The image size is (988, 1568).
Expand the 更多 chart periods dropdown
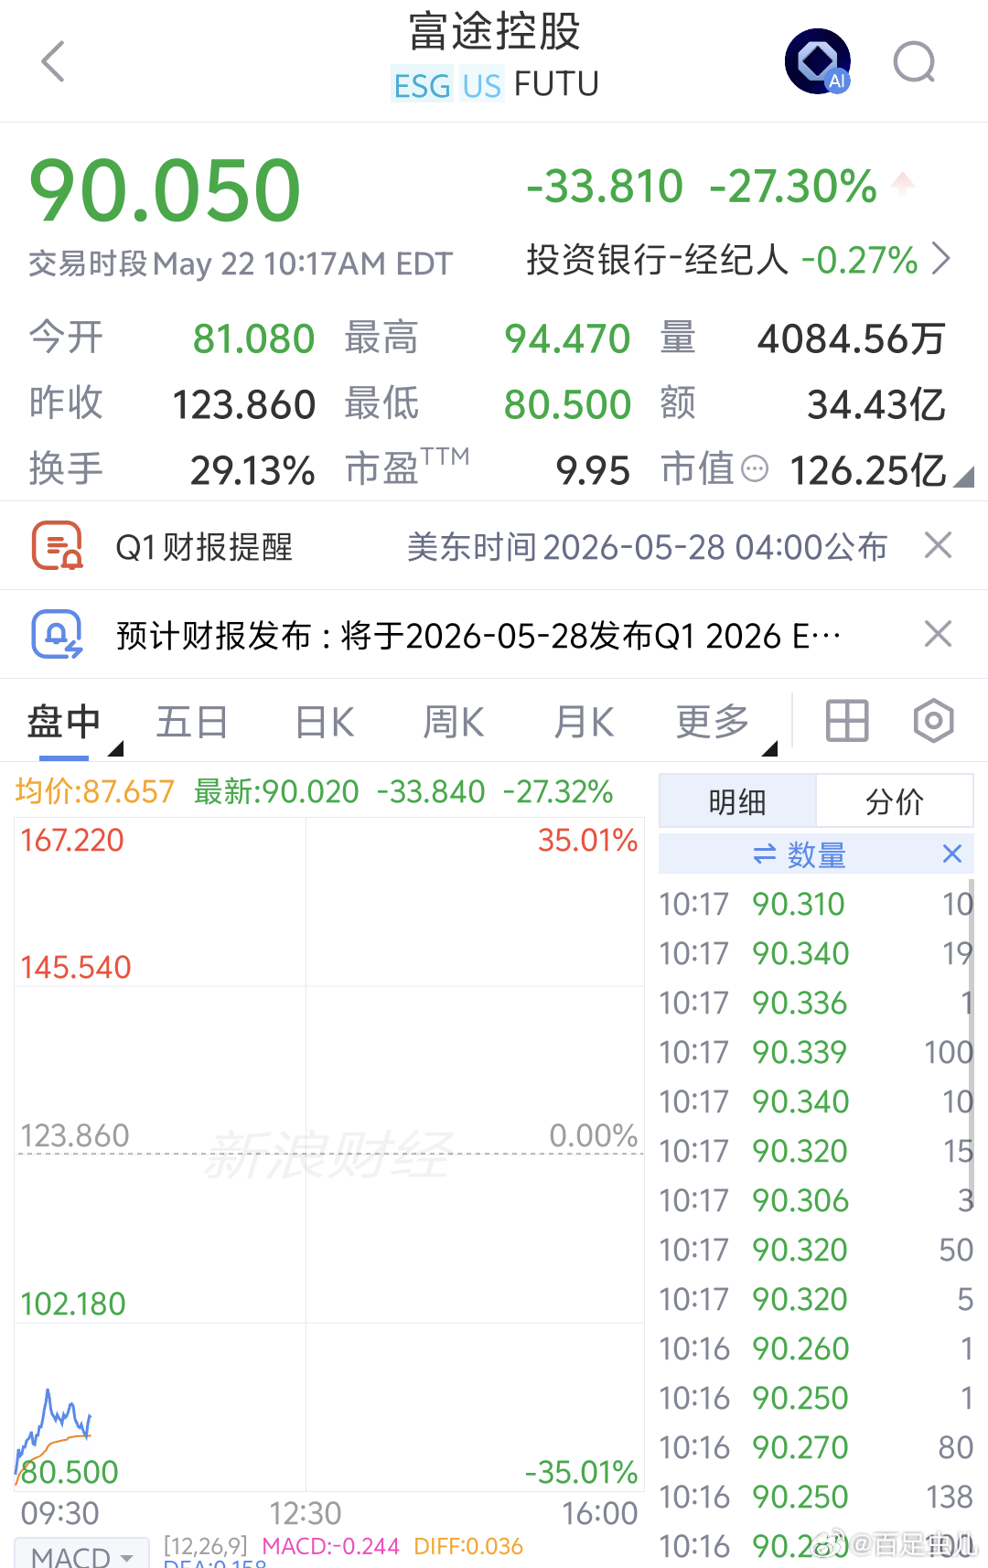(x=725, y=723)
